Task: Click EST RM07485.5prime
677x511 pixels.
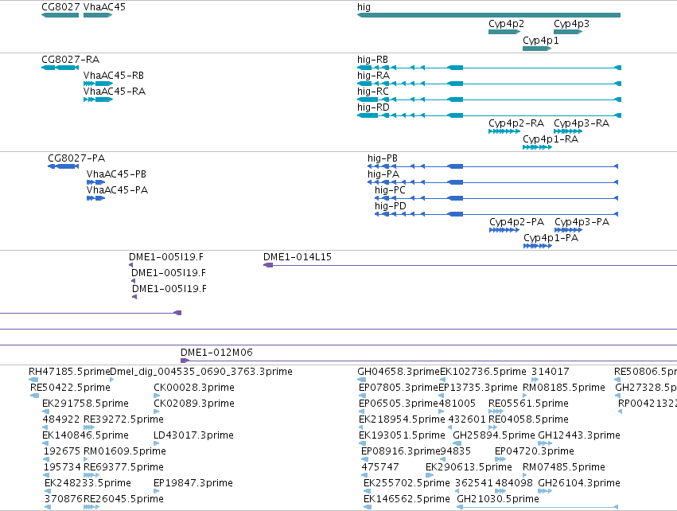Action: pos(525,475)
